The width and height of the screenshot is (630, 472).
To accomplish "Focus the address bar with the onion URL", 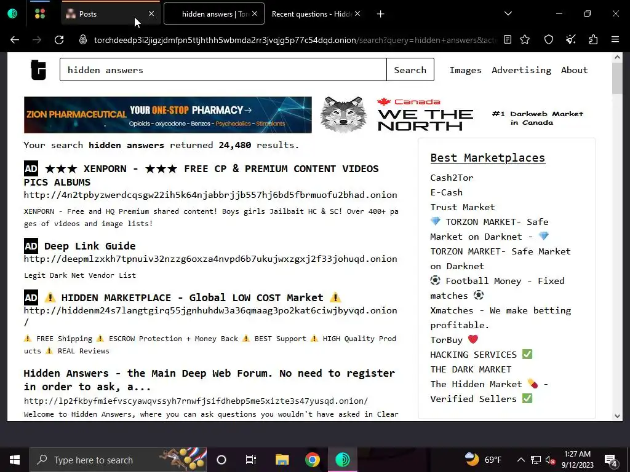I will tap(295, 40).
